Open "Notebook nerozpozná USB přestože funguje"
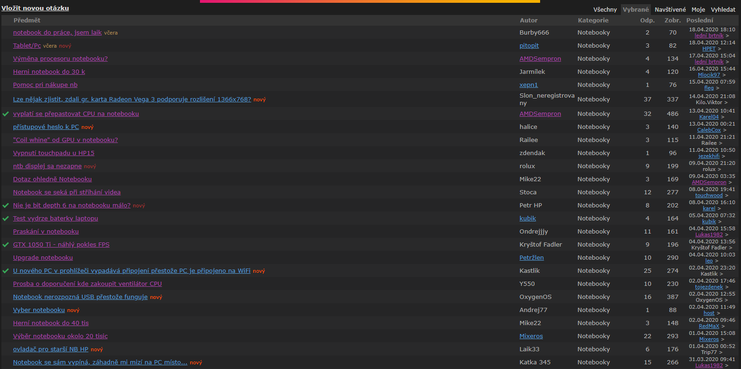 [80, 297]
